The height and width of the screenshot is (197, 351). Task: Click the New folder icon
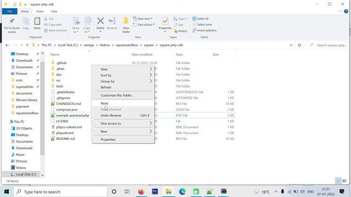[126, 21]
